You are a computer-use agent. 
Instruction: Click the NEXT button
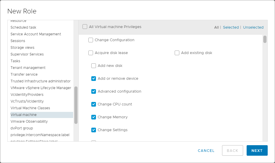click(x=257, y=150)
